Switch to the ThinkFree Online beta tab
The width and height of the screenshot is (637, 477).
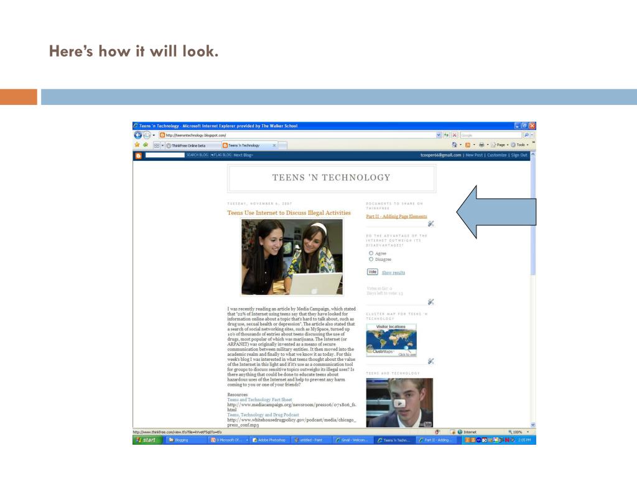(x=193, y=145)
